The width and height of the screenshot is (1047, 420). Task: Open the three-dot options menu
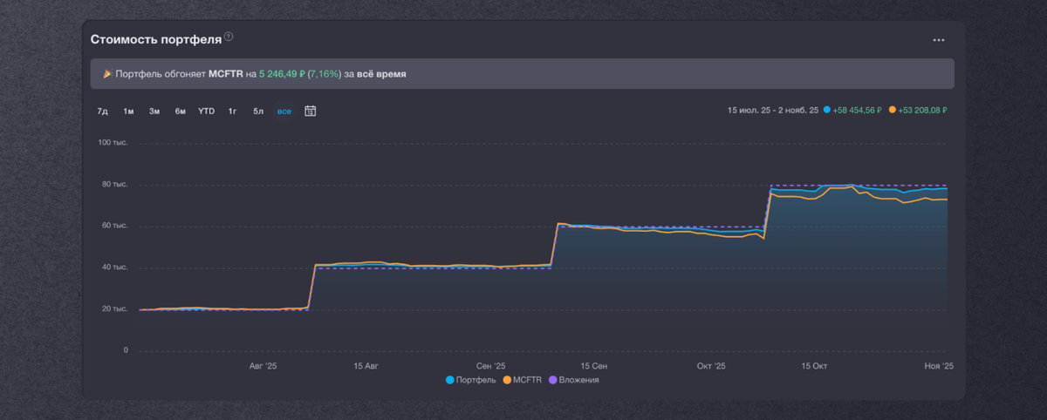click(939, 40)
